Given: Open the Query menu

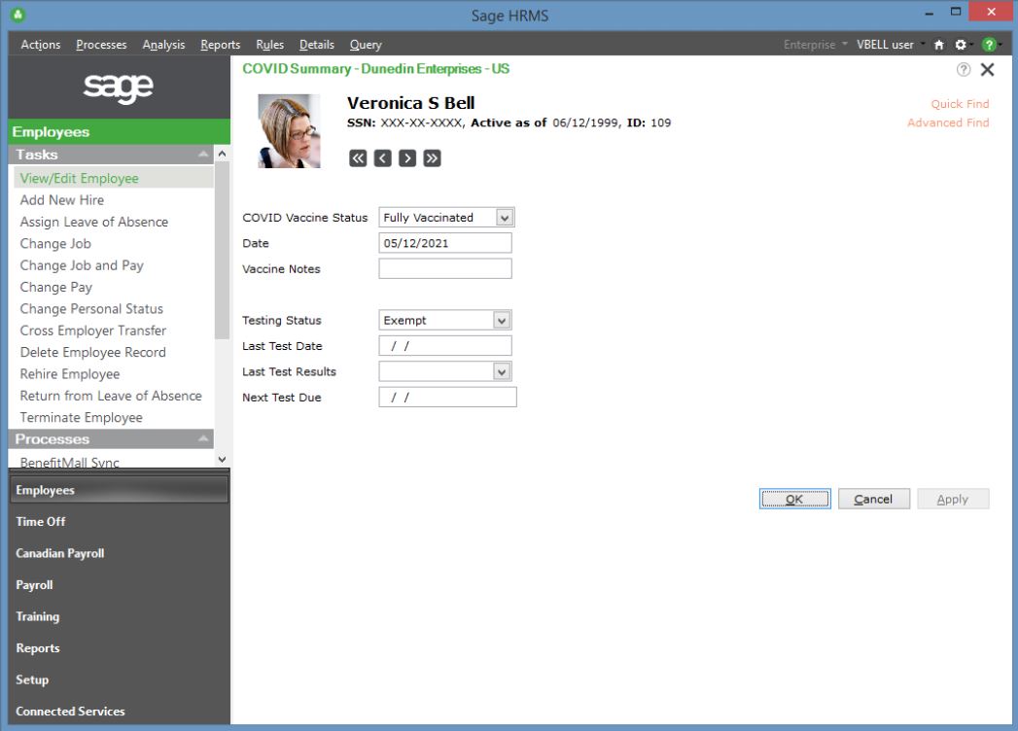Looking at the screenshot, I should pyautogui.click(x=366, y=45).
